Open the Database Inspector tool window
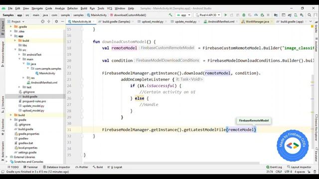The width and height of the screenshot is (319, 179). tap(56, 167)
